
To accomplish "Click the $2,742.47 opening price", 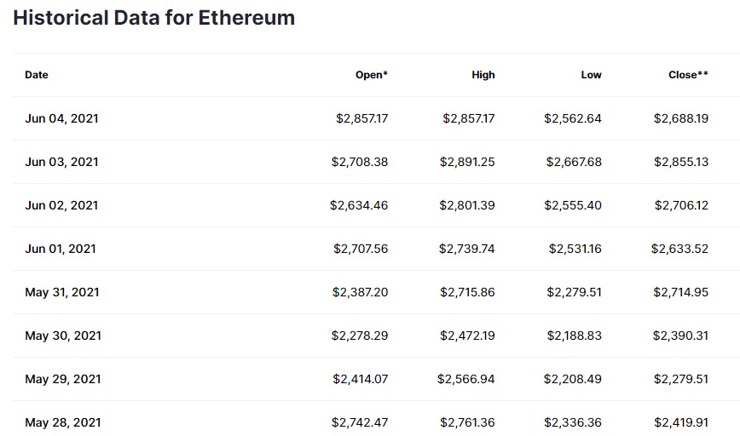I will point(360,422).
